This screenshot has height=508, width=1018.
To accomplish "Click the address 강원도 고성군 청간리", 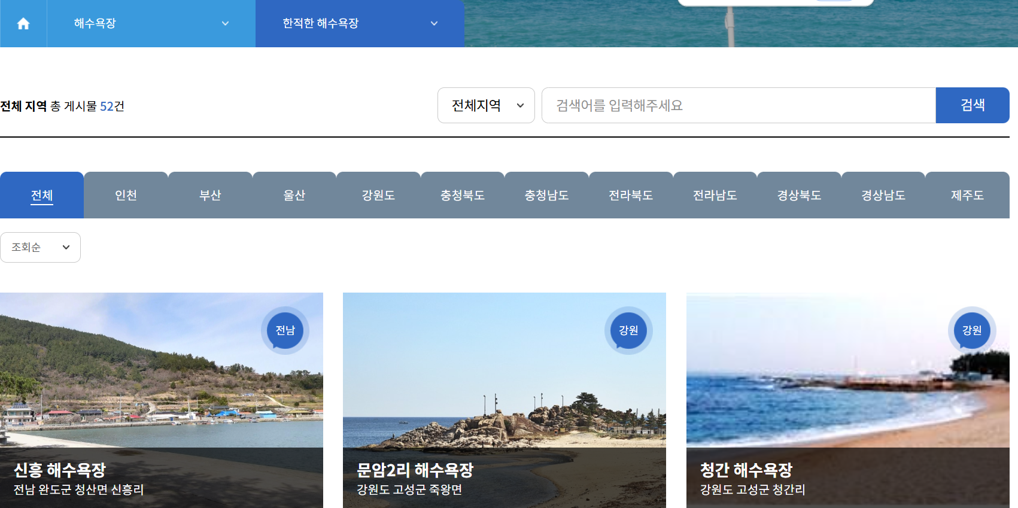I will tap(753, 489).
